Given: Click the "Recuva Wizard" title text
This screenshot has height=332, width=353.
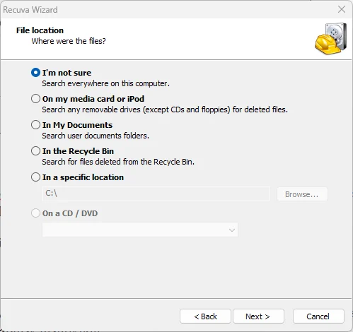Looking at the screenshot, I should point(30,10).
